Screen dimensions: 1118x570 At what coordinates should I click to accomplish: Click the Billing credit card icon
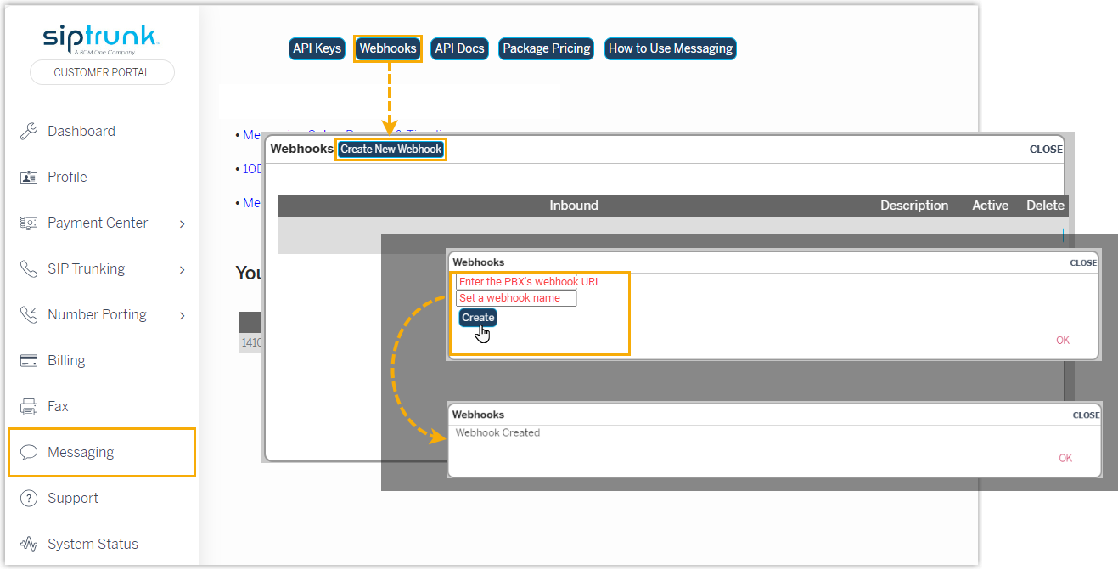[29, 360]
